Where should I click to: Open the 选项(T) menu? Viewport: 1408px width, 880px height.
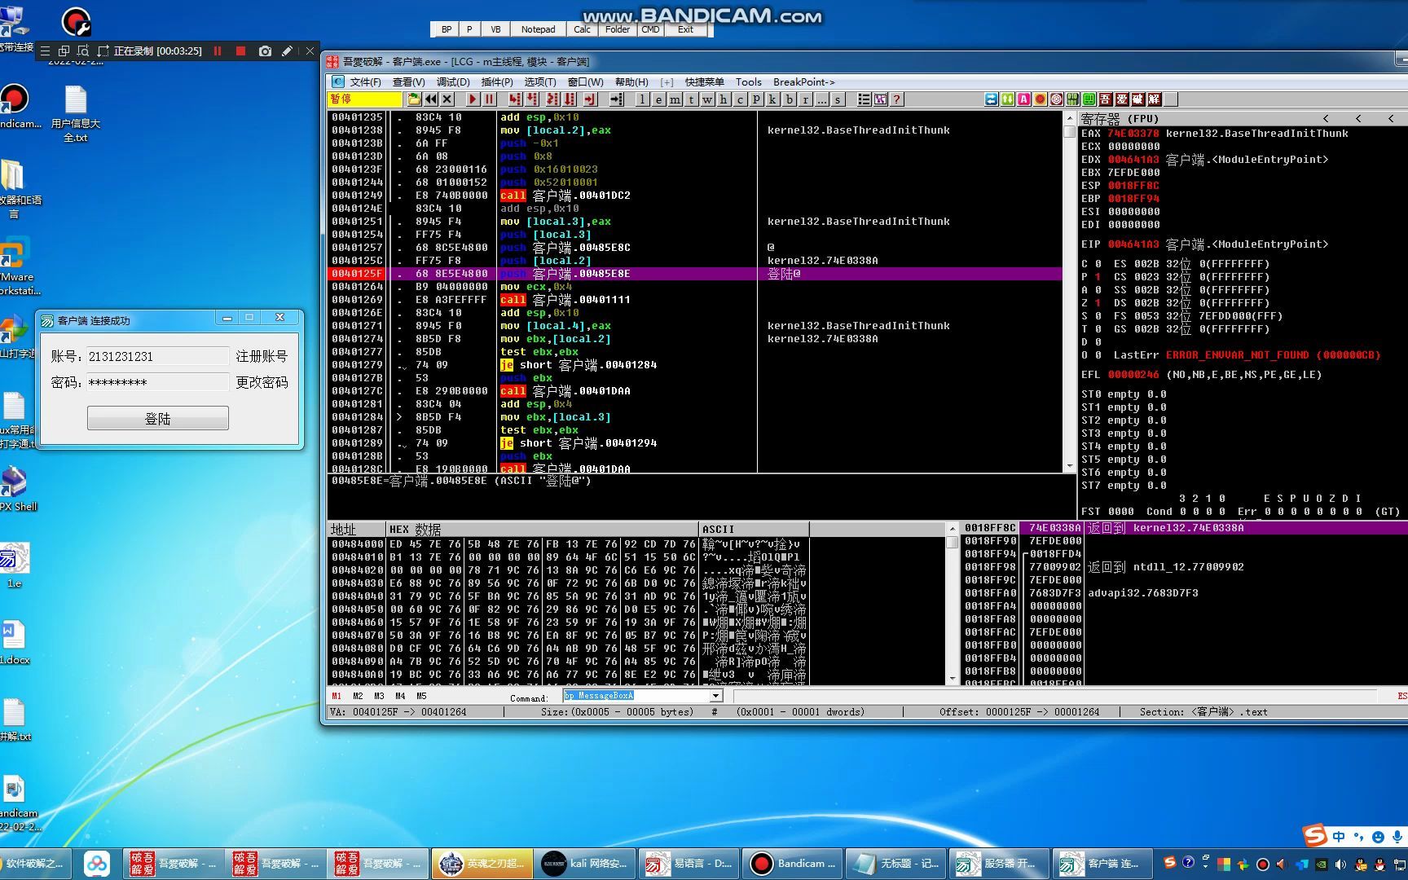[x=540, y=82]
